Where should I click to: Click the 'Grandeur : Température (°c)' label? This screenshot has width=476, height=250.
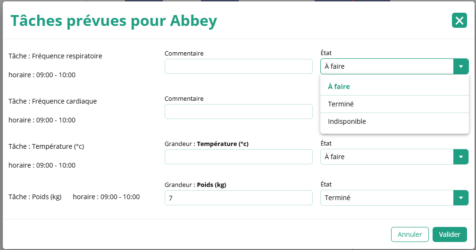pyautogui.click(x=207, y=144)
